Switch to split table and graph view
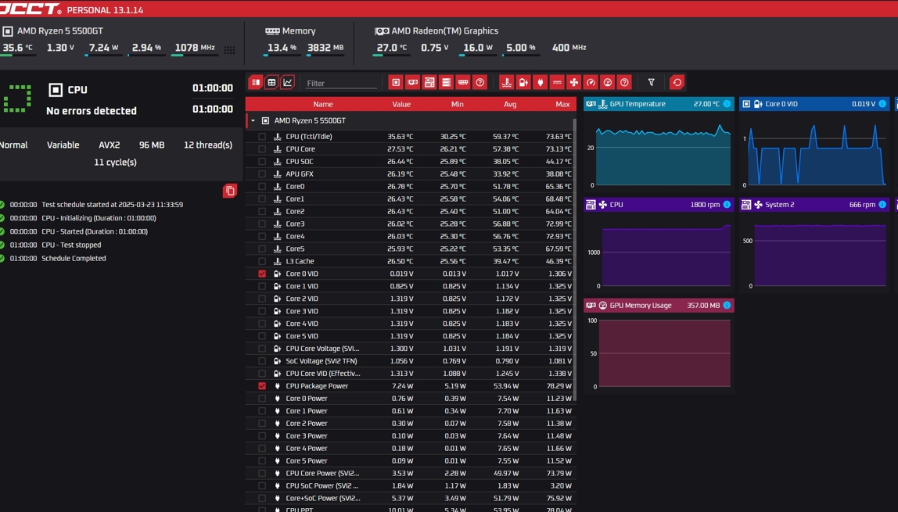The width and height of the screenshot is (898, 512). coord(256,82)
